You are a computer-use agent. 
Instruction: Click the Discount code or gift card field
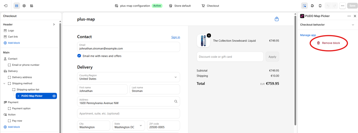point(230,57)
